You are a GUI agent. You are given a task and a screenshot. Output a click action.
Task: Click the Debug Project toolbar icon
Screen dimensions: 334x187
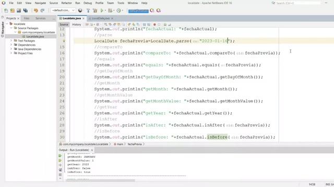click(x=110, y=10)
